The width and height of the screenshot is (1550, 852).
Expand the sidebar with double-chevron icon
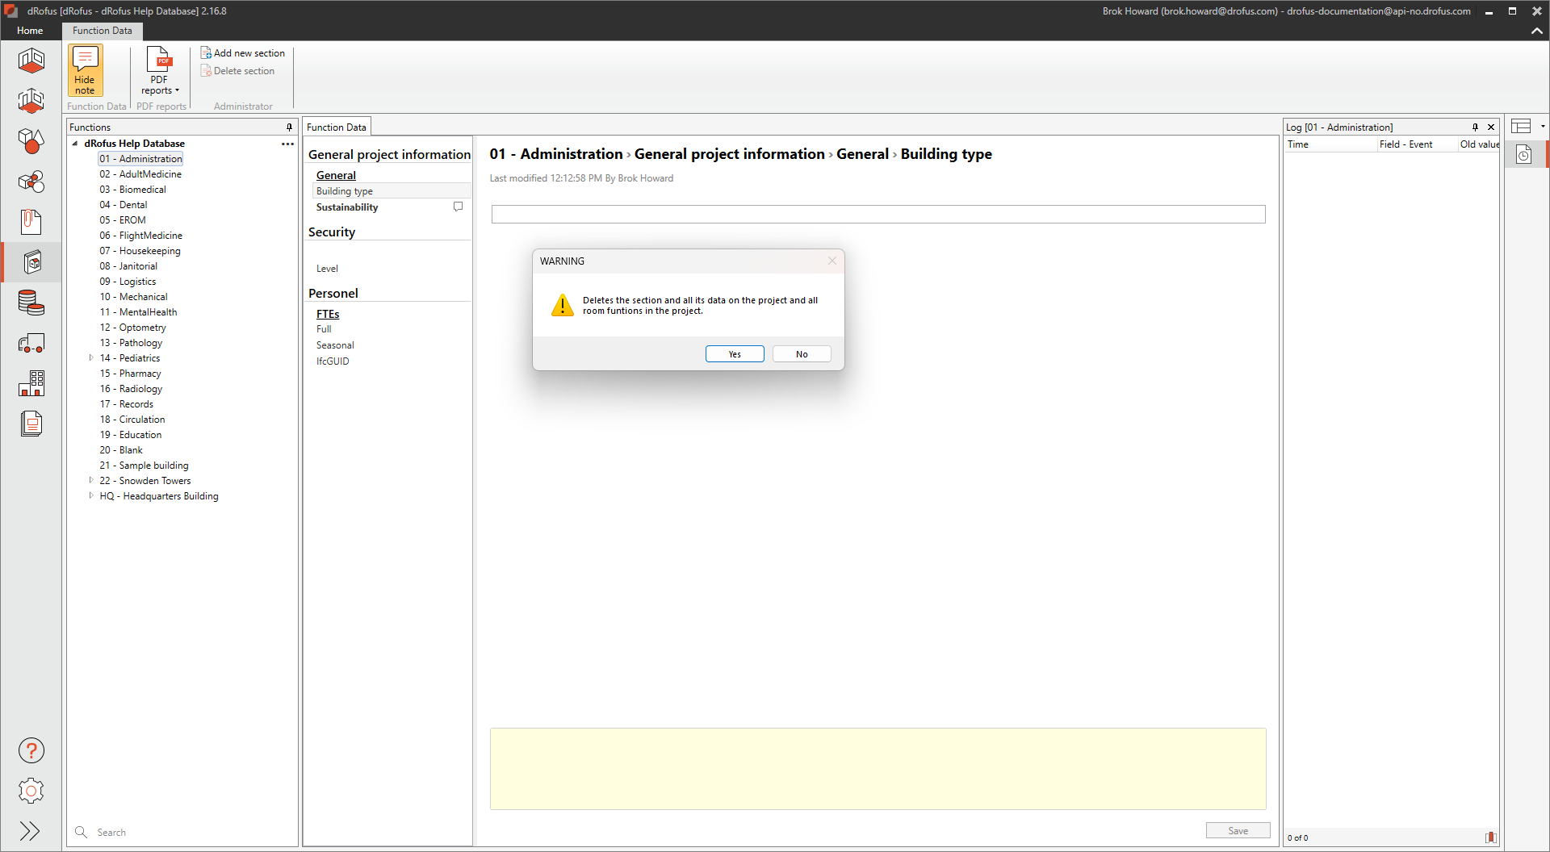coord(30,831)
